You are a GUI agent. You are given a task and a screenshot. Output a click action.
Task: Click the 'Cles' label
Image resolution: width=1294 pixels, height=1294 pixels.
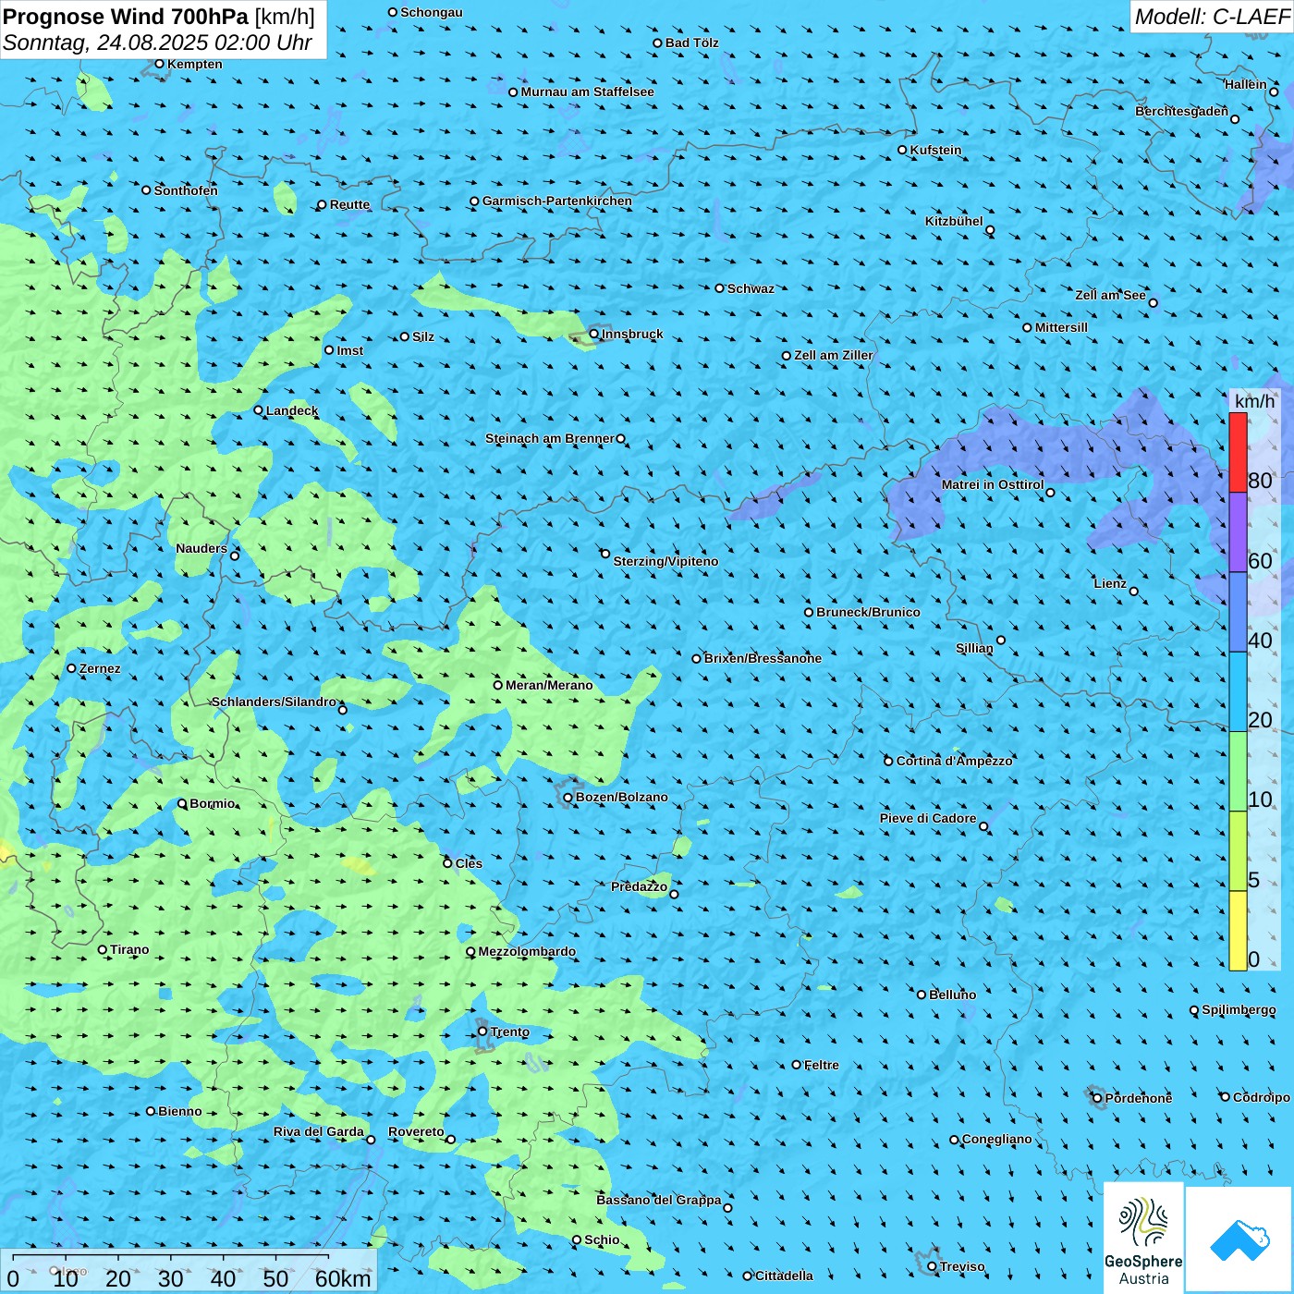pyautogui.click(x=469, y=863)
